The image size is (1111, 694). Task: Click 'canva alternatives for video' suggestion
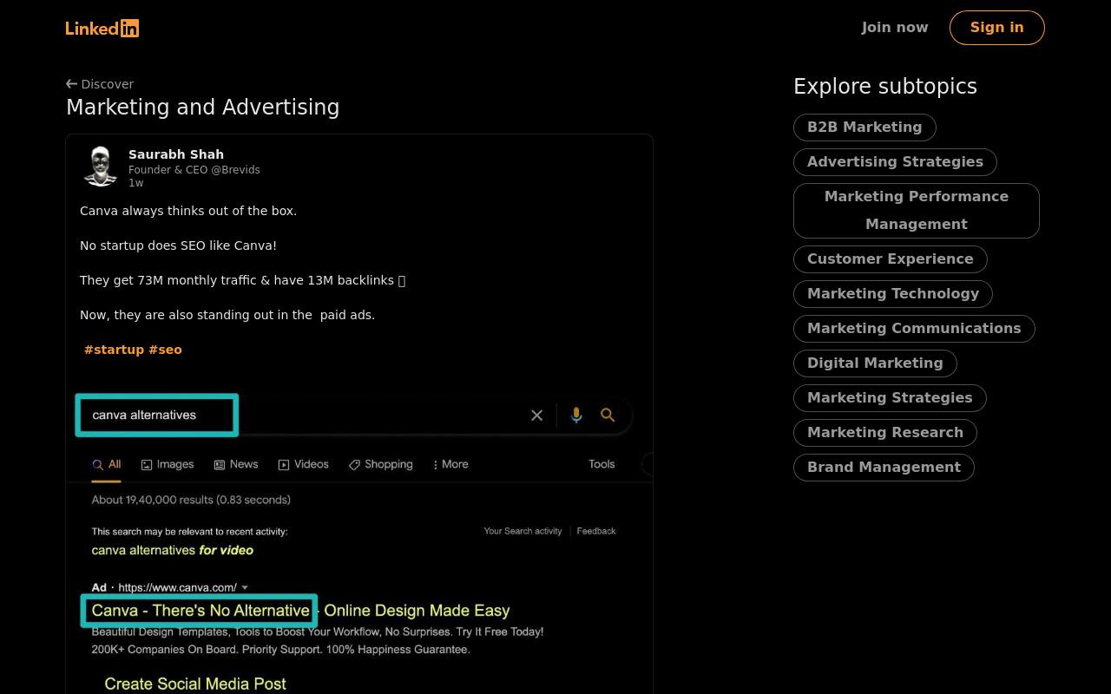(x=173, y=550)
